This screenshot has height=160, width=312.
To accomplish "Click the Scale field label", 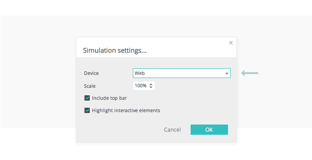I will tap(90, 86).
